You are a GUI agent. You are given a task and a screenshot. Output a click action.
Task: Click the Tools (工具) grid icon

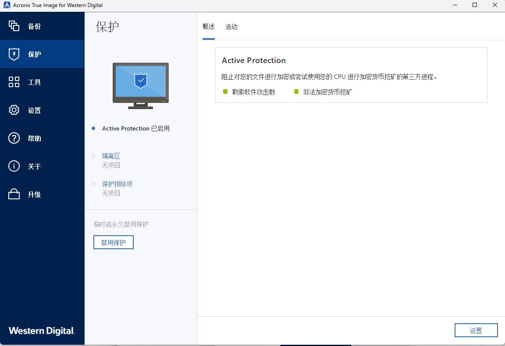pos(14,82)
